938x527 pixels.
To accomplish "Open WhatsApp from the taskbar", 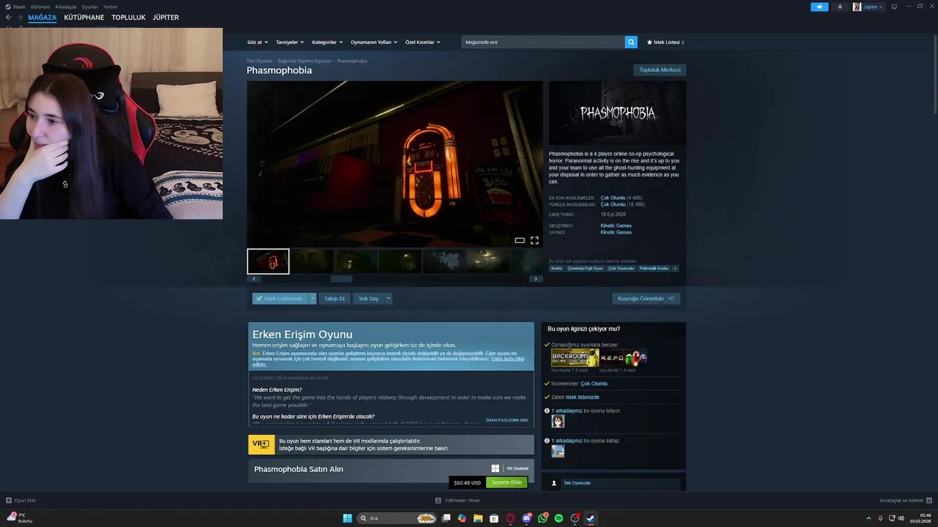I will [x=542, y=518].
